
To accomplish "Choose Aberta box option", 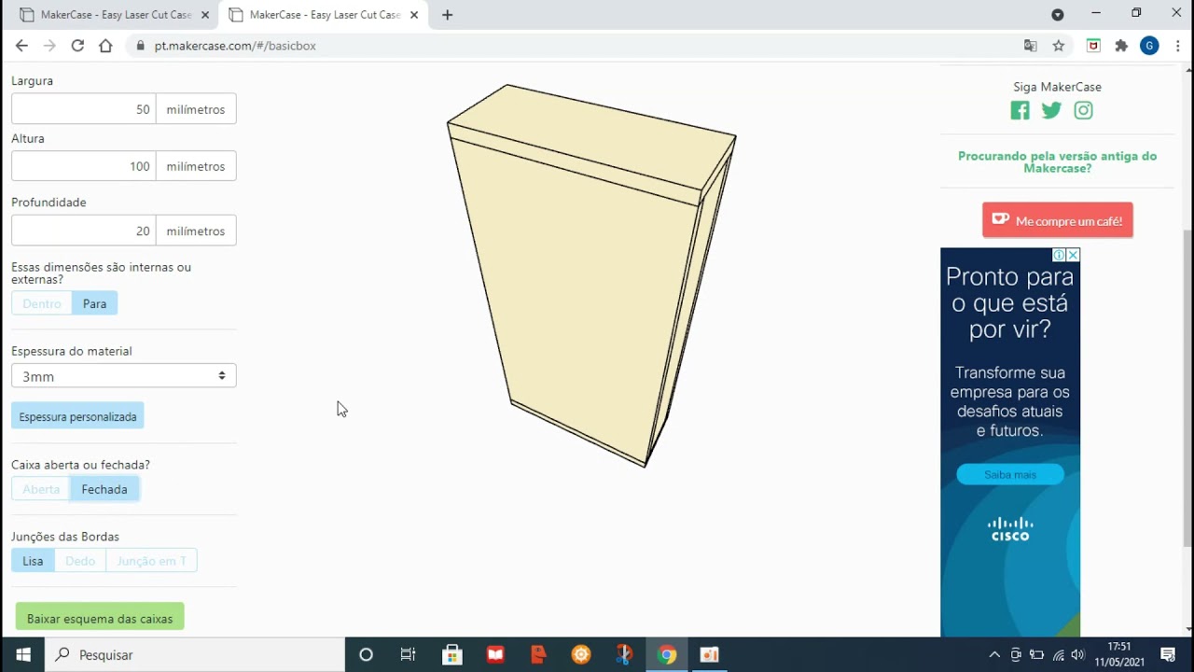I will click(x=41, y=489).
